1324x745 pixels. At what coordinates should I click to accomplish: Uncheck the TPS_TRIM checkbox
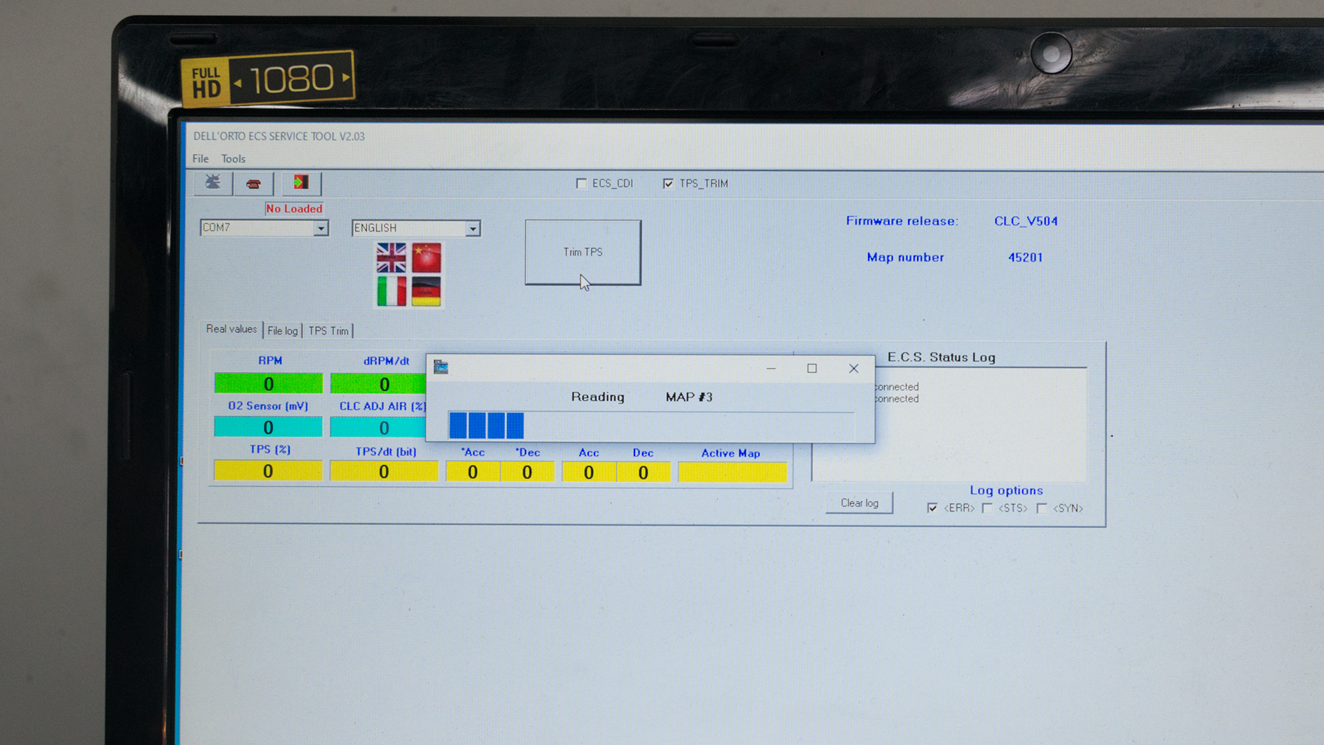668,183
